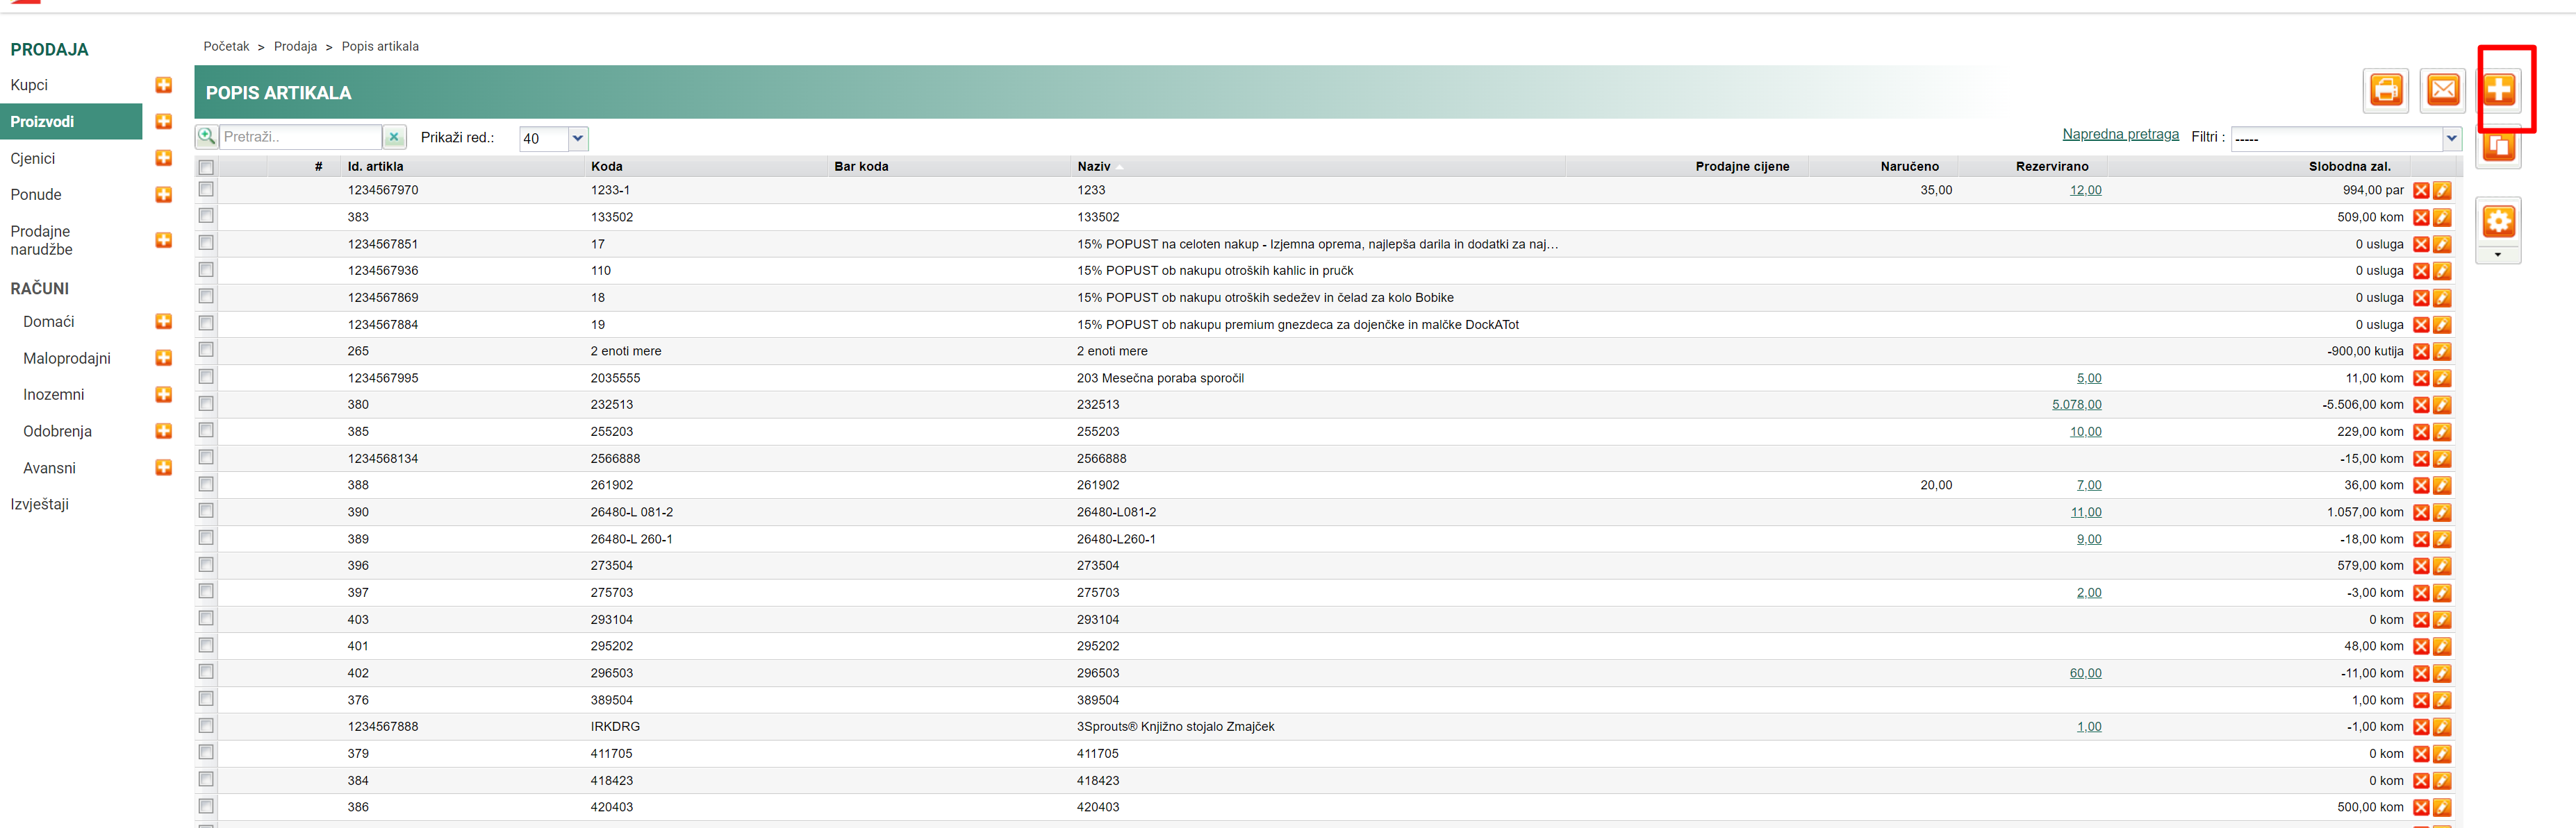Check the select-all header checkbox
Screen dimensions: 2576x828
coord(206,167)
